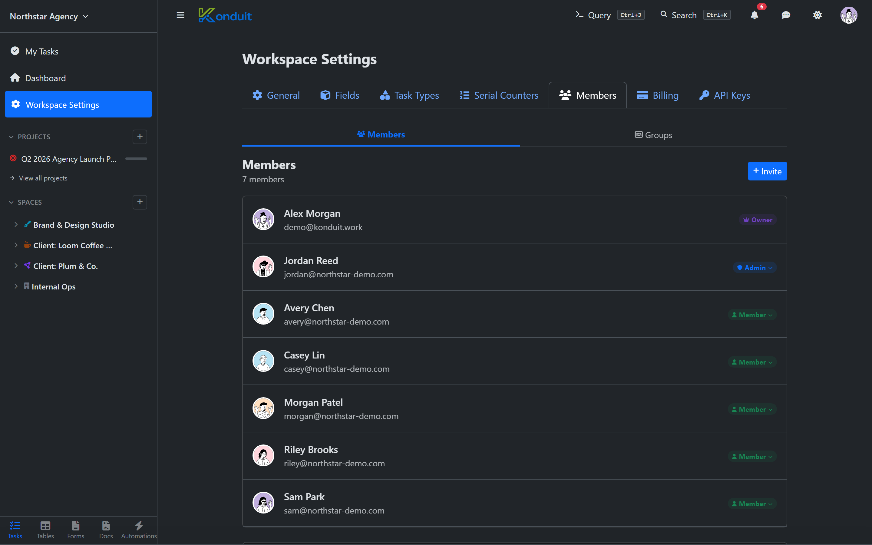Image resolution: width=872 pixels, height=545 pixels.
Task: Select the Members settings tab
Action: [x=587, y=95]
